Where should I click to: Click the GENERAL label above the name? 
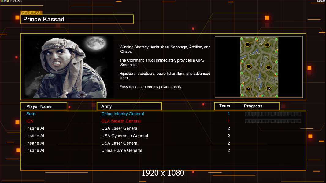tap(31, 13)
